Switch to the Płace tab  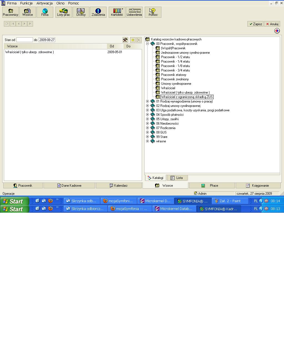point(212,186)
